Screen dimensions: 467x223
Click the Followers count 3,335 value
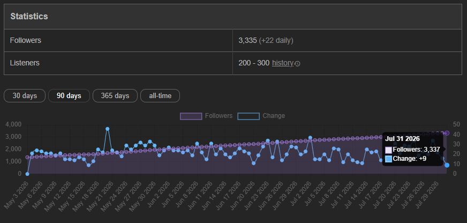coord(247,40)
